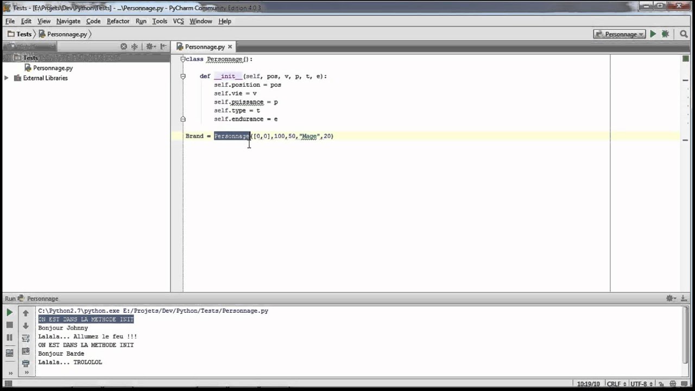
Task: Click scroll from source icon in Project panel
Action: 124,47
